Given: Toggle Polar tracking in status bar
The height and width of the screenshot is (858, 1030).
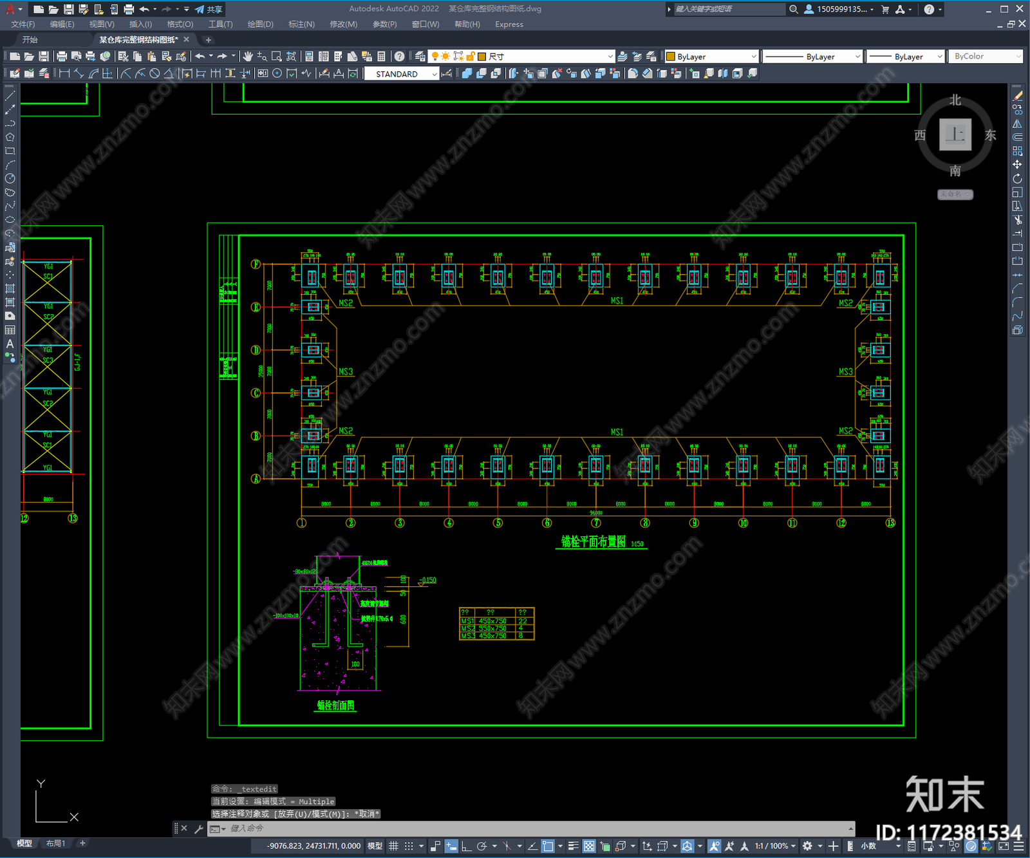Looking at the screenshot, I should (482, 846).
